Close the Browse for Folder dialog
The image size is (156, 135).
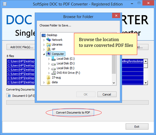116,15
